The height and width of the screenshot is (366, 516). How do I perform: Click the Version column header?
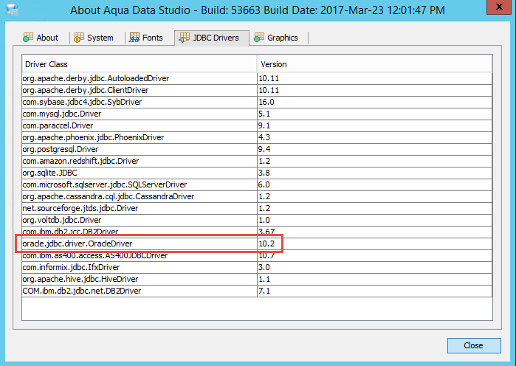coord(374,64)
